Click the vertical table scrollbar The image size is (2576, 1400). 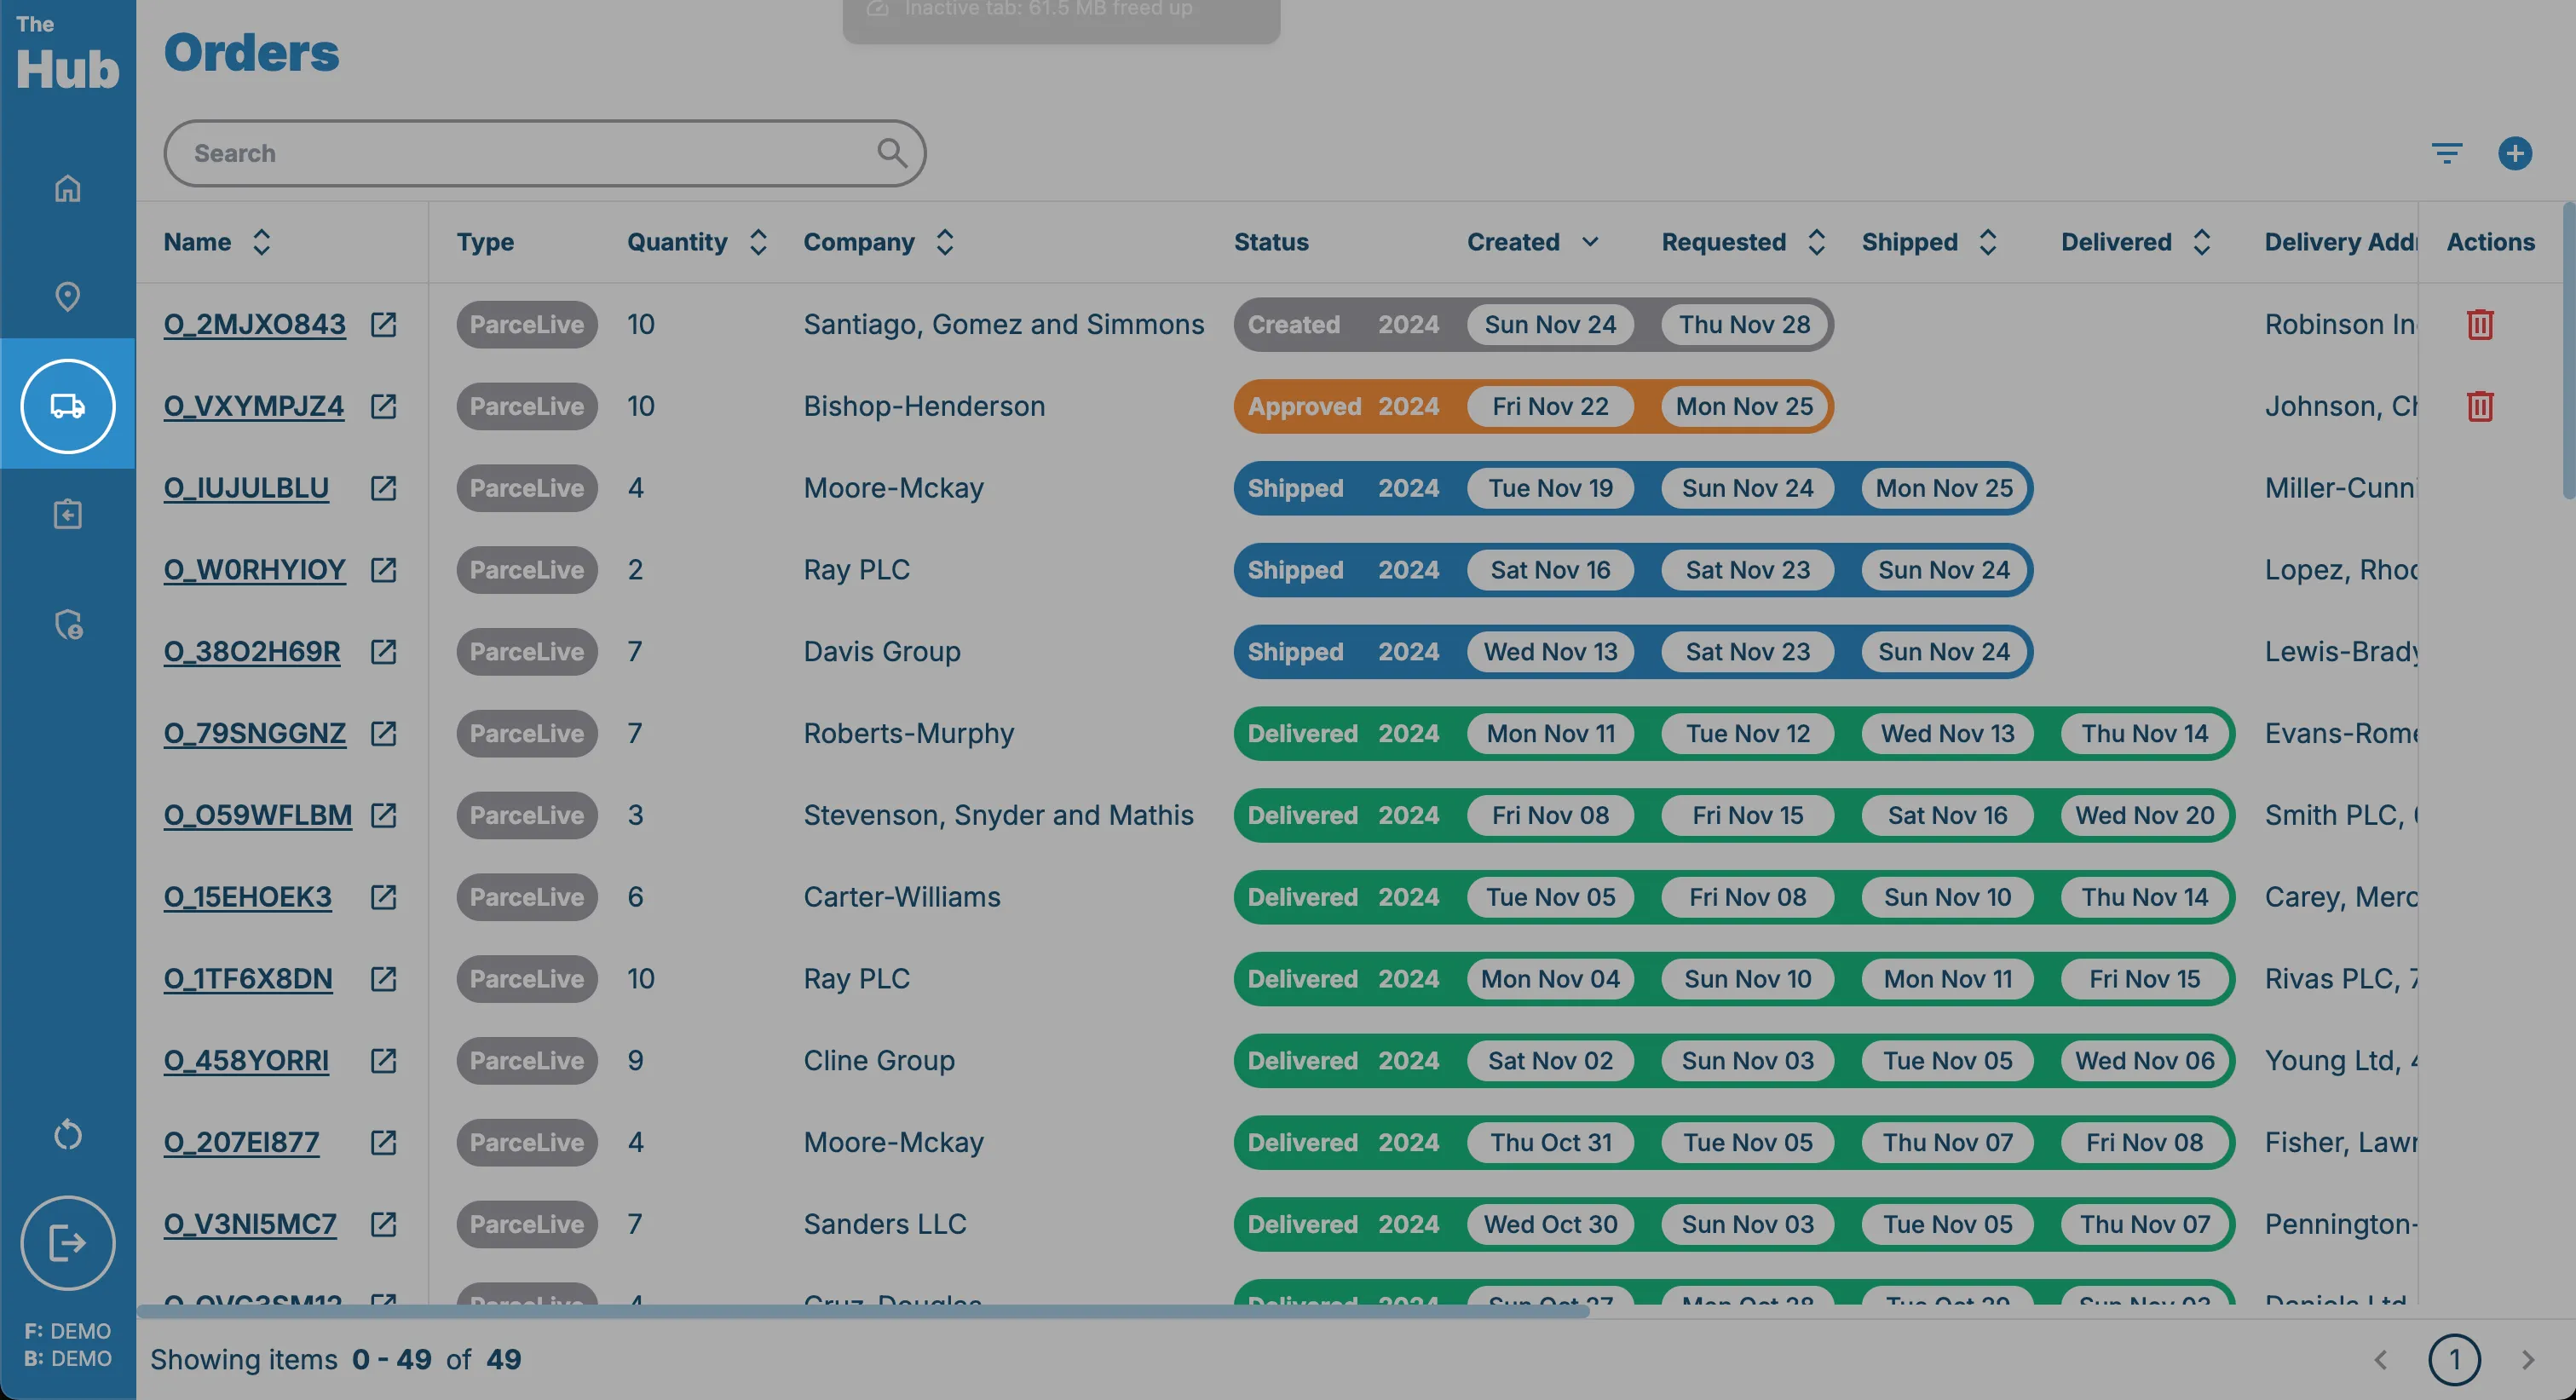2569,350
